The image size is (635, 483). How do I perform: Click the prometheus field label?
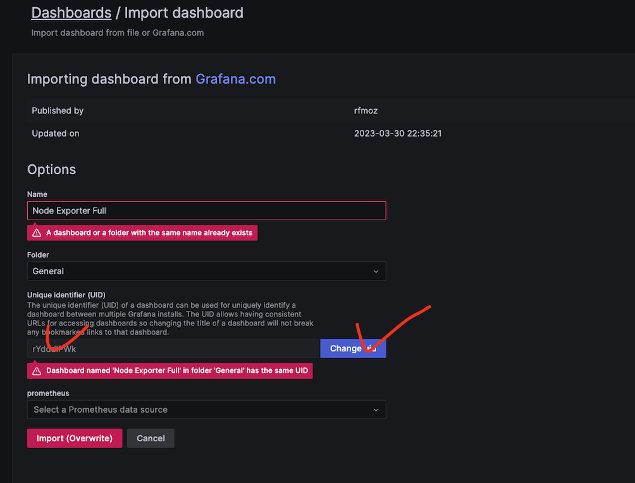point(48,393)
